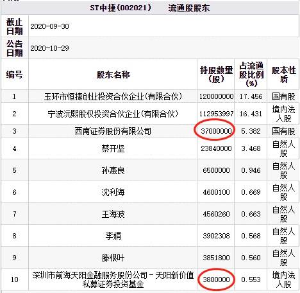Click '自然人股' in 沈利海 row

click(283, 192)
